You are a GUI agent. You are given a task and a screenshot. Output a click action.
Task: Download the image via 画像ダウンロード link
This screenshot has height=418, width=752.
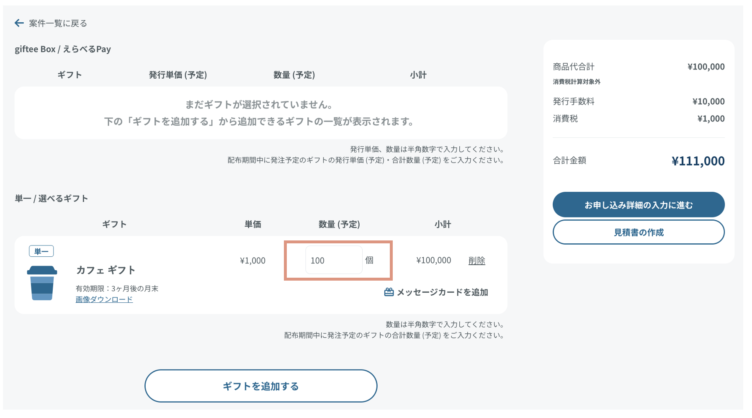(x=104, y=299)
